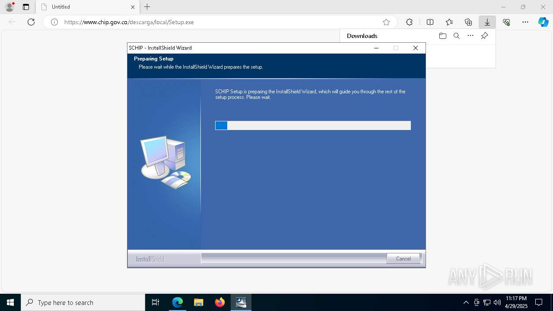553x311 pixels.
Task: Open the notification center
Action: tap(539, 302)
